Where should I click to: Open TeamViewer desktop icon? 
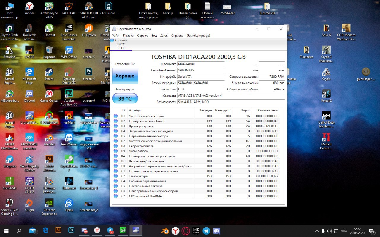point(69,140)
